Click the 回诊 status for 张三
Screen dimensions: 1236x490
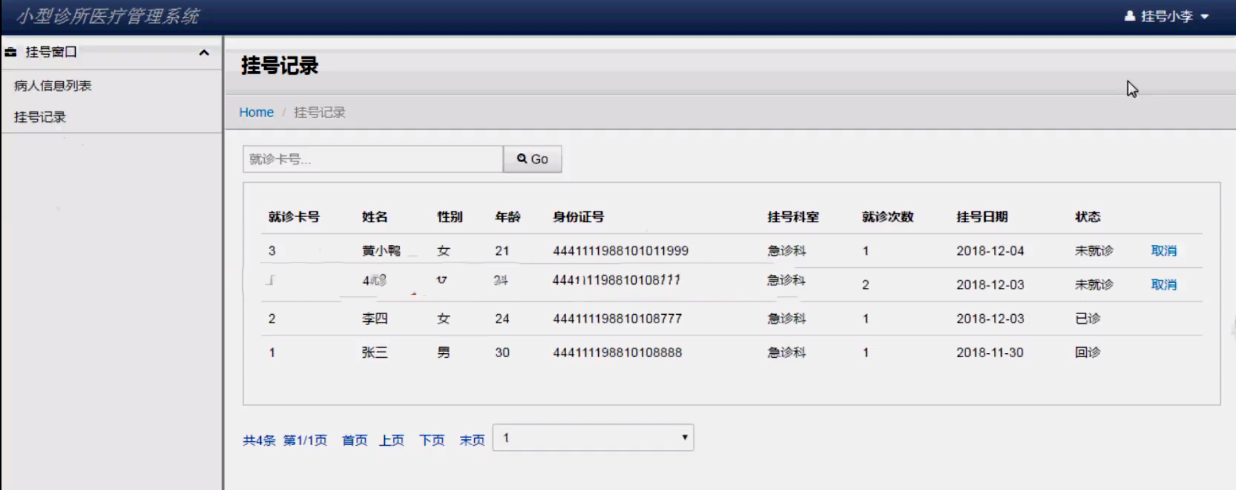pyautogui.click(x=1088, y=353)
